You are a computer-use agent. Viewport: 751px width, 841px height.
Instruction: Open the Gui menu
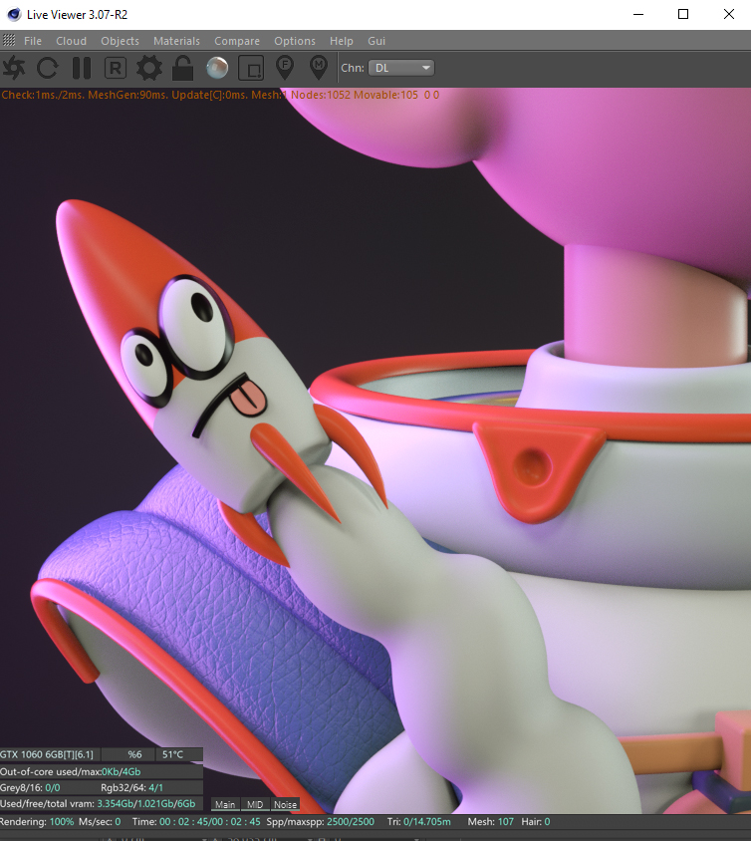376,41
